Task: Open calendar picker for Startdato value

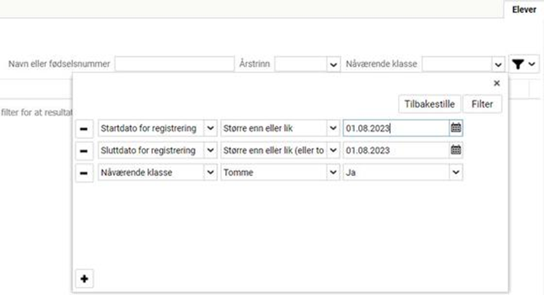Action: click(456, 128)
